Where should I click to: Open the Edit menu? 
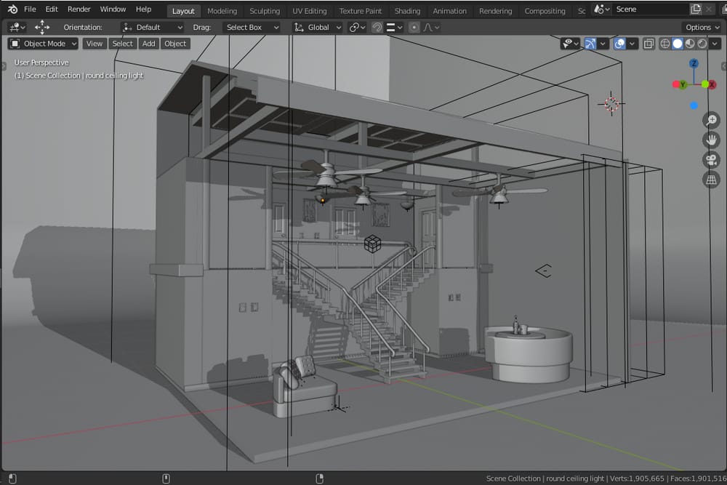[x=52, y=9]
